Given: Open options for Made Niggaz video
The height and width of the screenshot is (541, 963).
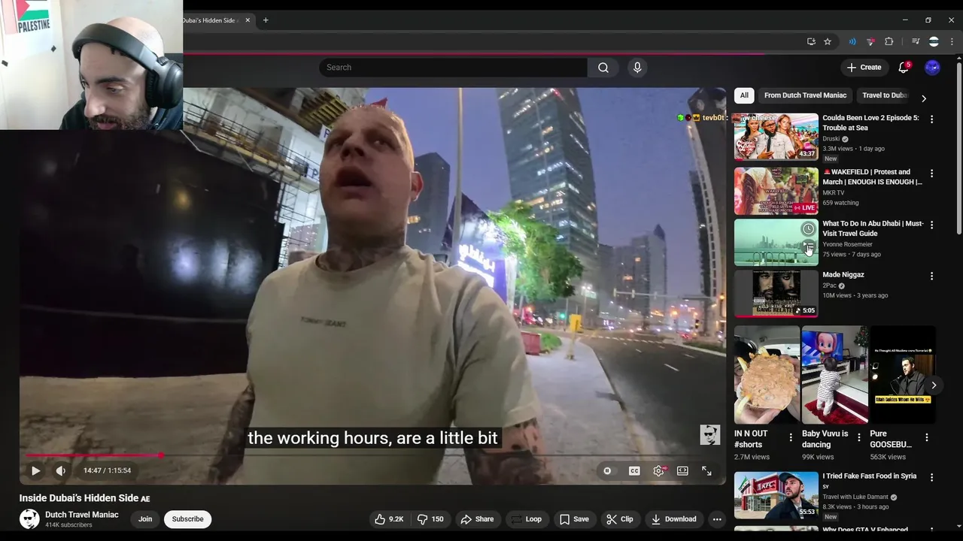Looking at the screenshot, I should [931, 277].
